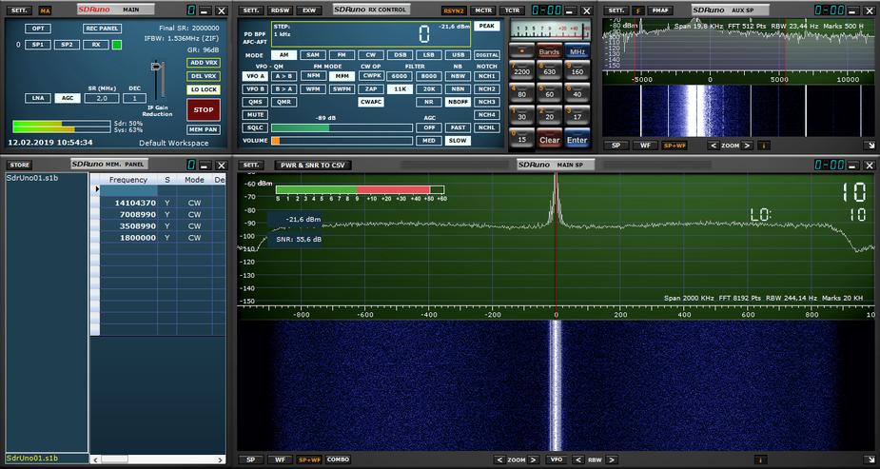Open SETT. in the RX Control panel
The image size is (880, 469).
pyautogui.click(x=251, y=10)
